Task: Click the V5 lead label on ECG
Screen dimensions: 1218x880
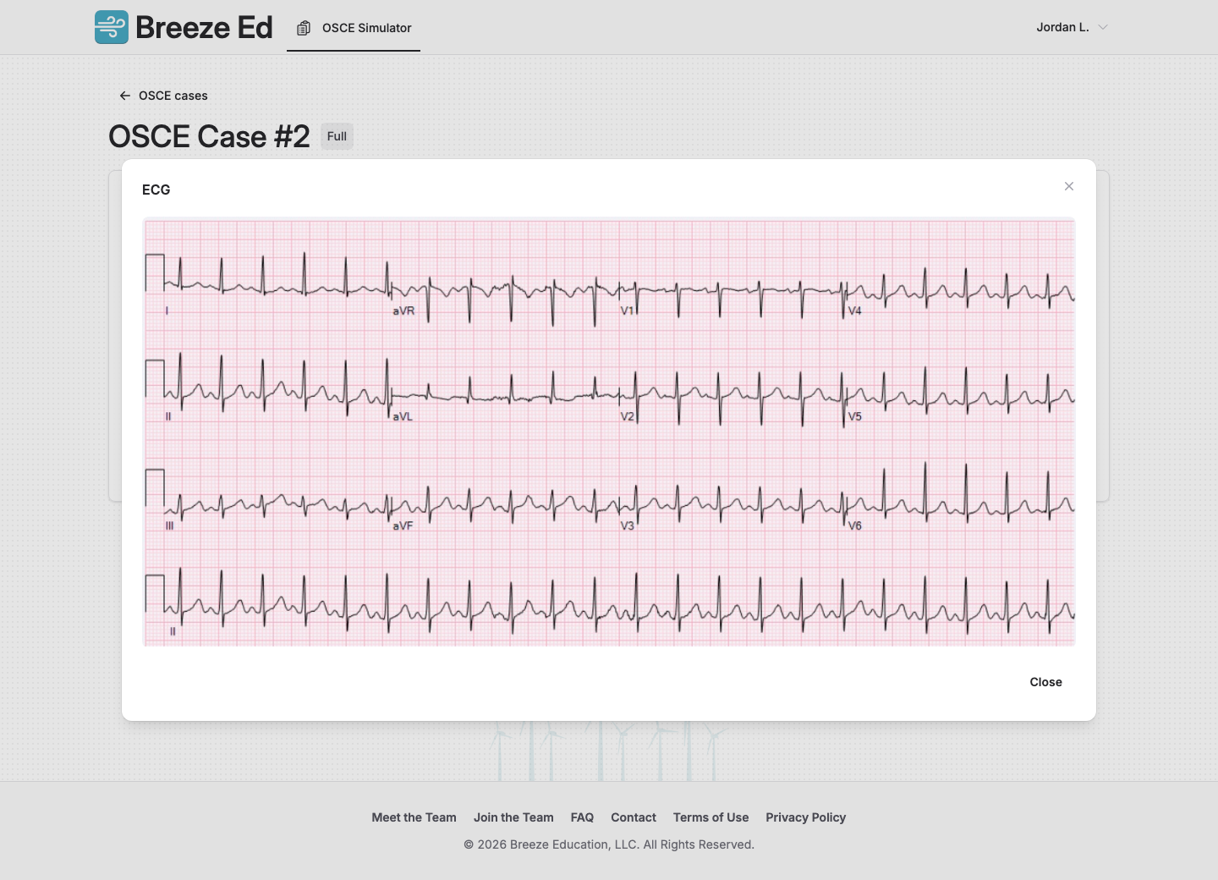Action: click(854, 416)
